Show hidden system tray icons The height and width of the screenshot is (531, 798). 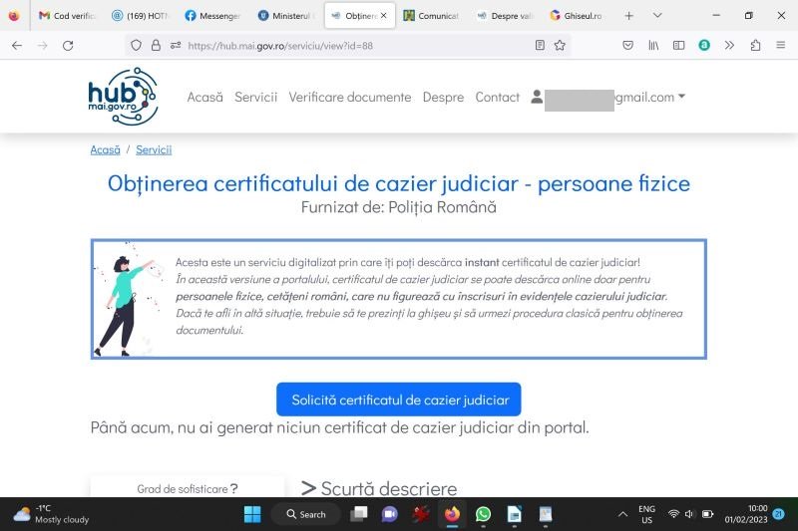click(623, 514)
